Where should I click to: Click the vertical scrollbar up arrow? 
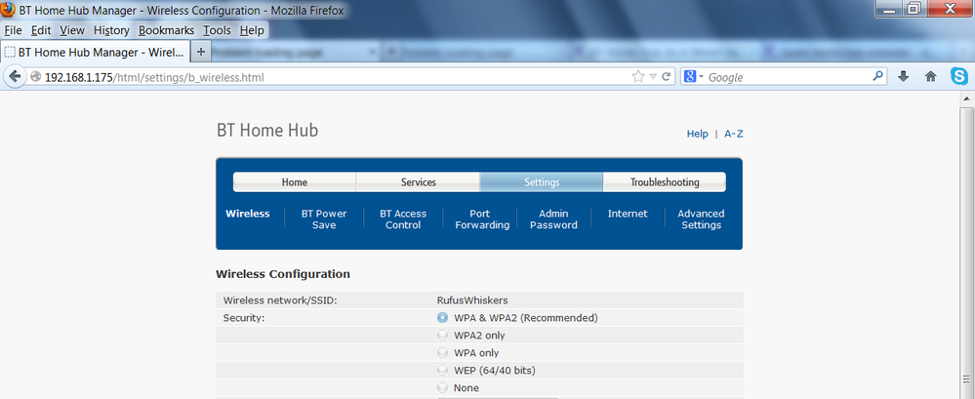pyautogui.click(x=966, y=99)
